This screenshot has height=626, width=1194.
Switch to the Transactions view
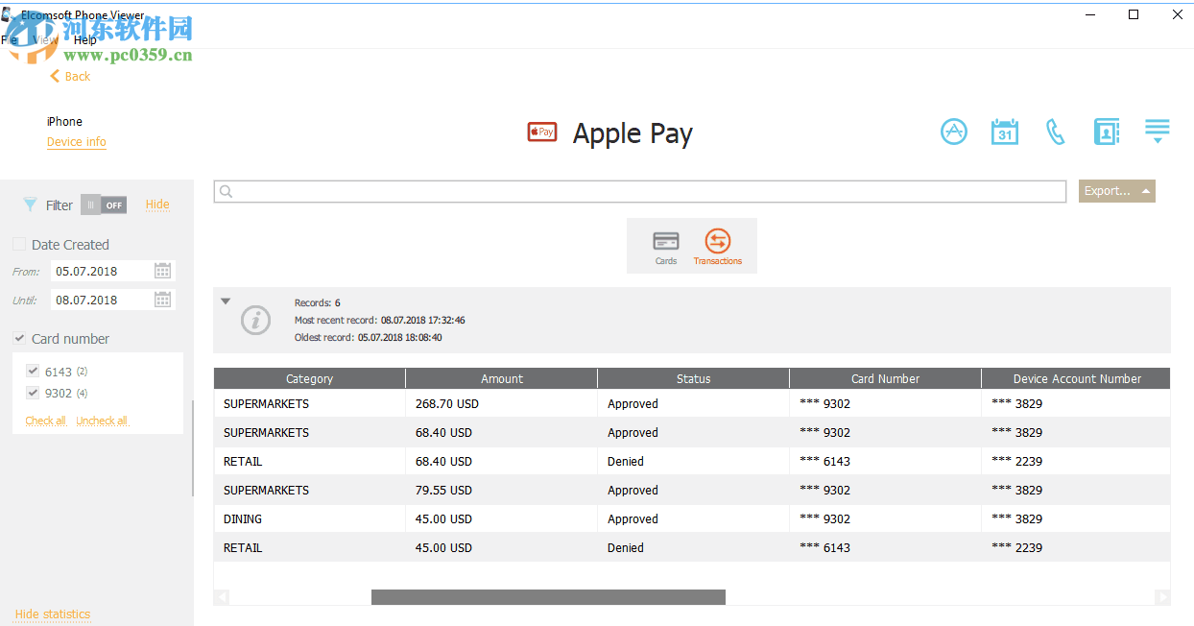click(x=718, y=247)
